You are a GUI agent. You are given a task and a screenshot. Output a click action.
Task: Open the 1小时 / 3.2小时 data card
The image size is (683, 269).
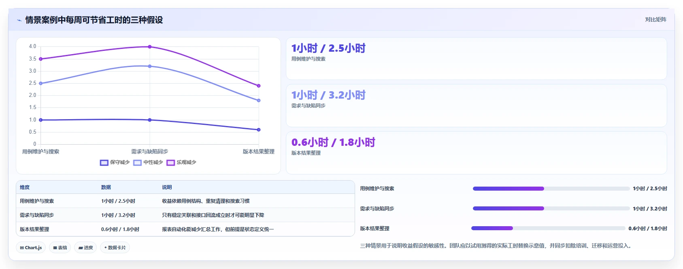(x=476, y=105)
